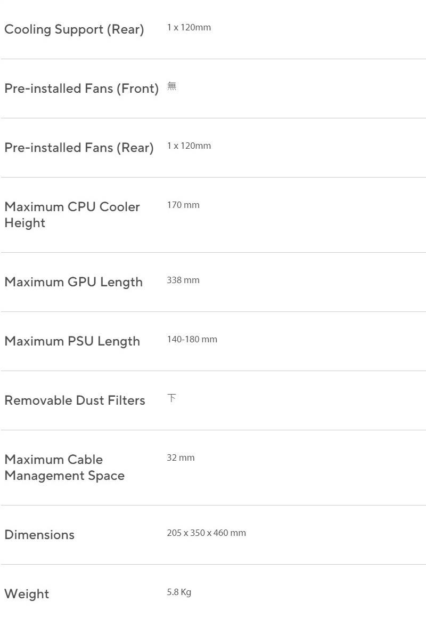Click the 1 x 120mm Cooling Support value
426x618 pixels.
click(x=189, y=27)
